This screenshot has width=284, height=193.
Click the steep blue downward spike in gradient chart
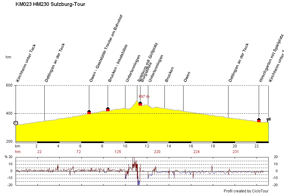(x=139, y=182)
